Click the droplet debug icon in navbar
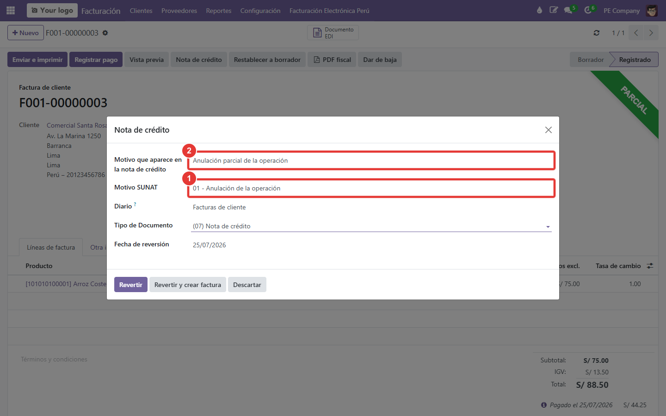 point(539,10)
